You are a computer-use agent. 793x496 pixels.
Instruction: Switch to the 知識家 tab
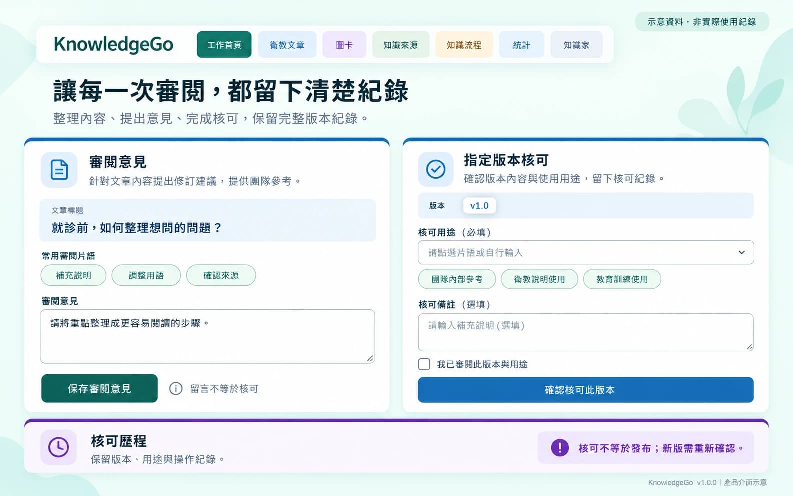pos(576,45)
